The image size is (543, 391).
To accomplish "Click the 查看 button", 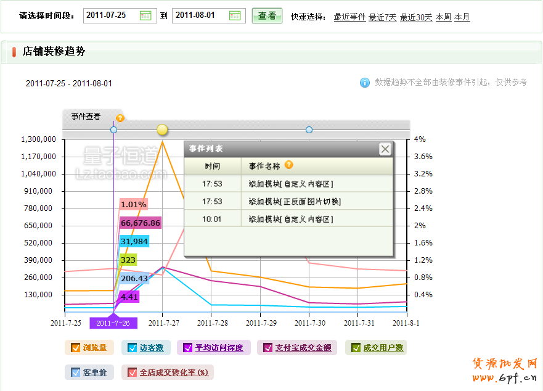I will point(267,16).
